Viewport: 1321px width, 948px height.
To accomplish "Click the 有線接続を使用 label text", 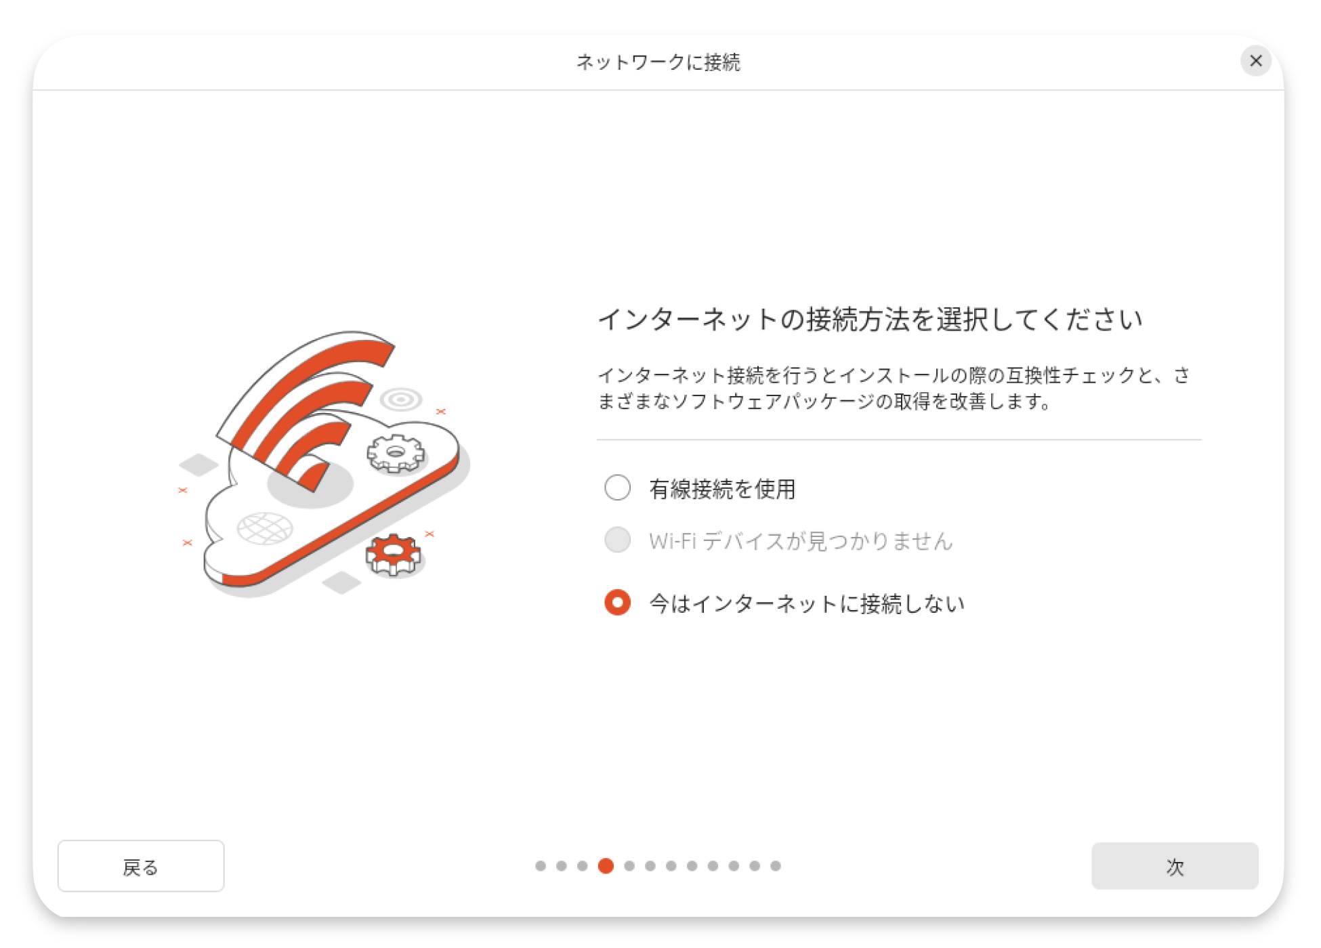I will (x=722, y=488).
